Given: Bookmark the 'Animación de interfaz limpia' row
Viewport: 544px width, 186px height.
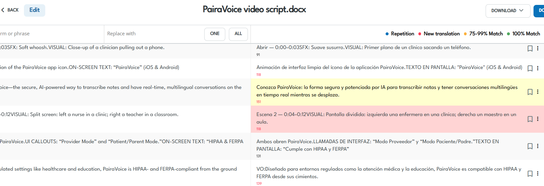Looking at the screenshot, I should pos(530,68).
